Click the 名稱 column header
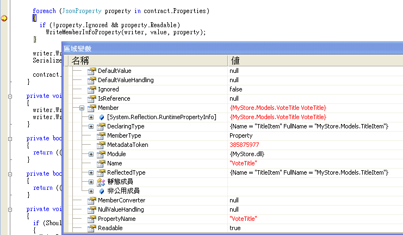The height and width of the screenshot is (235, 403). click(148, 61)
